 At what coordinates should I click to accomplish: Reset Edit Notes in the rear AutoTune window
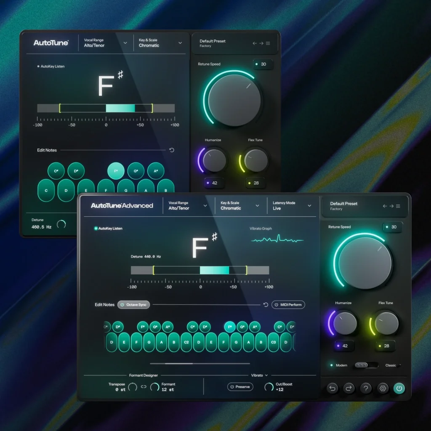[x=172, y=150]
